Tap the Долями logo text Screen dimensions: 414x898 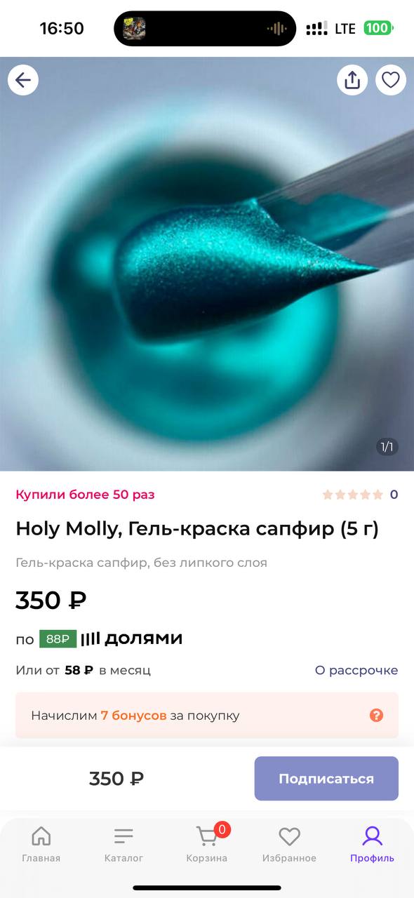(132, 638)
